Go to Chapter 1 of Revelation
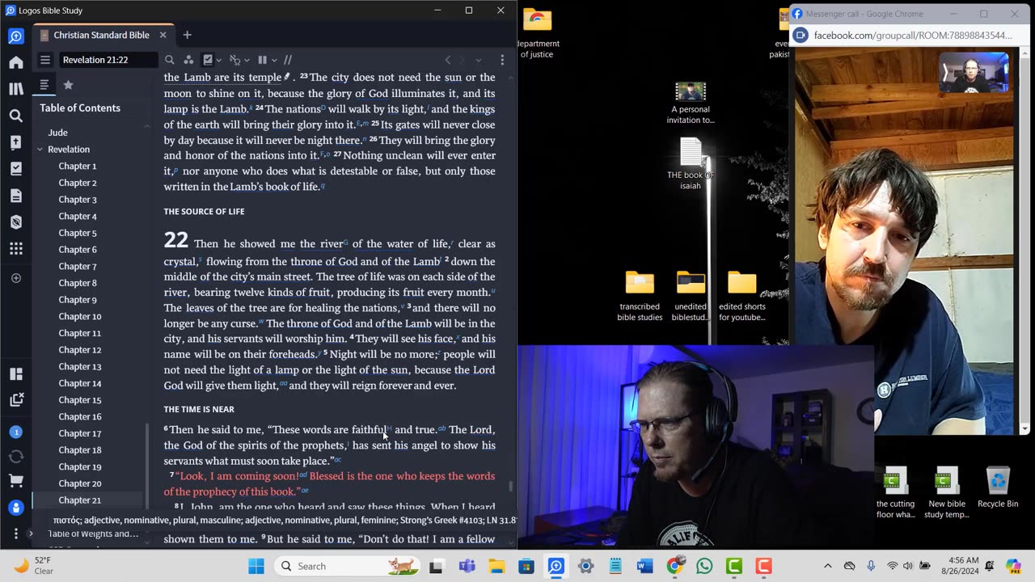The width and height of the screenshot is (1035, 582). point(78,166)
